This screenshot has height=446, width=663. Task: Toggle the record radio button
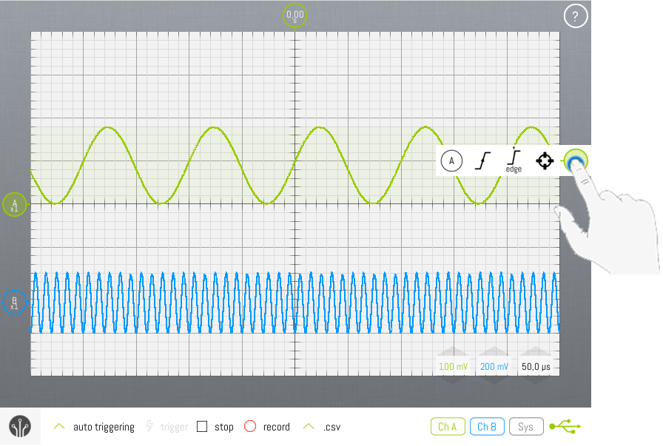point(249,427)
